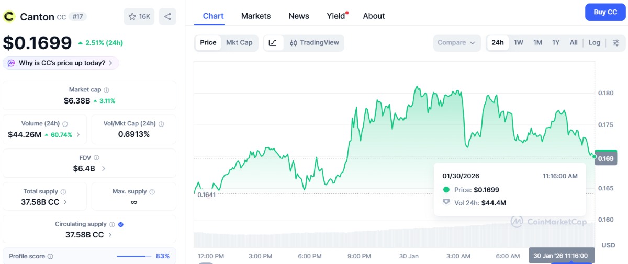Open the Compare dropdown
Image resolution: width=628 pixels, height=264 pixels.
[457, 43]
